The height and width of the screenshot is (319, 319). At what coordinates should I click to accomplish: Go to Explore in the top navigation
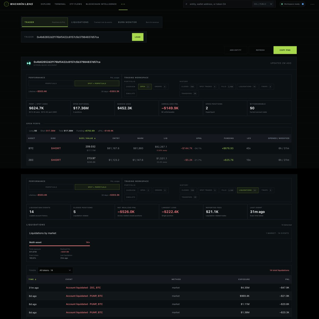tap(46, 4)
